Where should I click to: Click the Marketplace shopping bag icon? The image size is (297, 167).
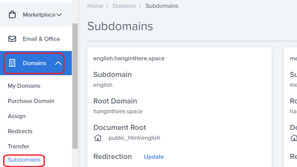click(x=12, y=15)
